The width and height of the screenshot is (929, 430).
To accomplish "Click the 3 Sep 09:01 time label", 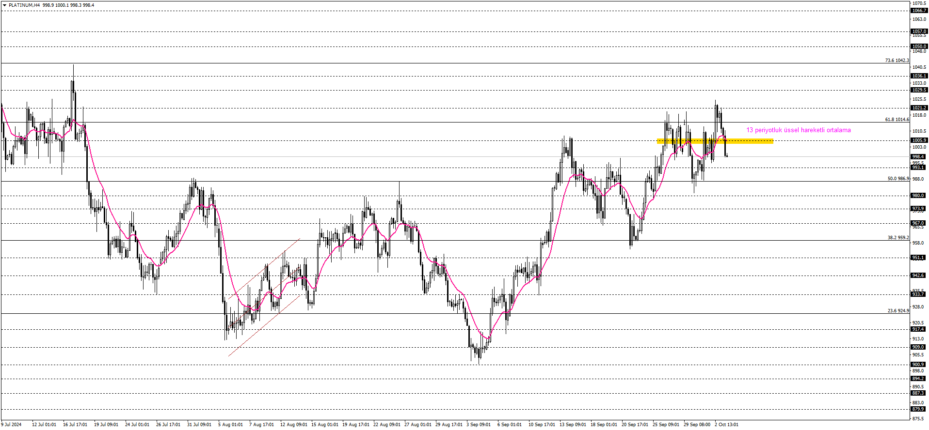I will coord(479,425).
